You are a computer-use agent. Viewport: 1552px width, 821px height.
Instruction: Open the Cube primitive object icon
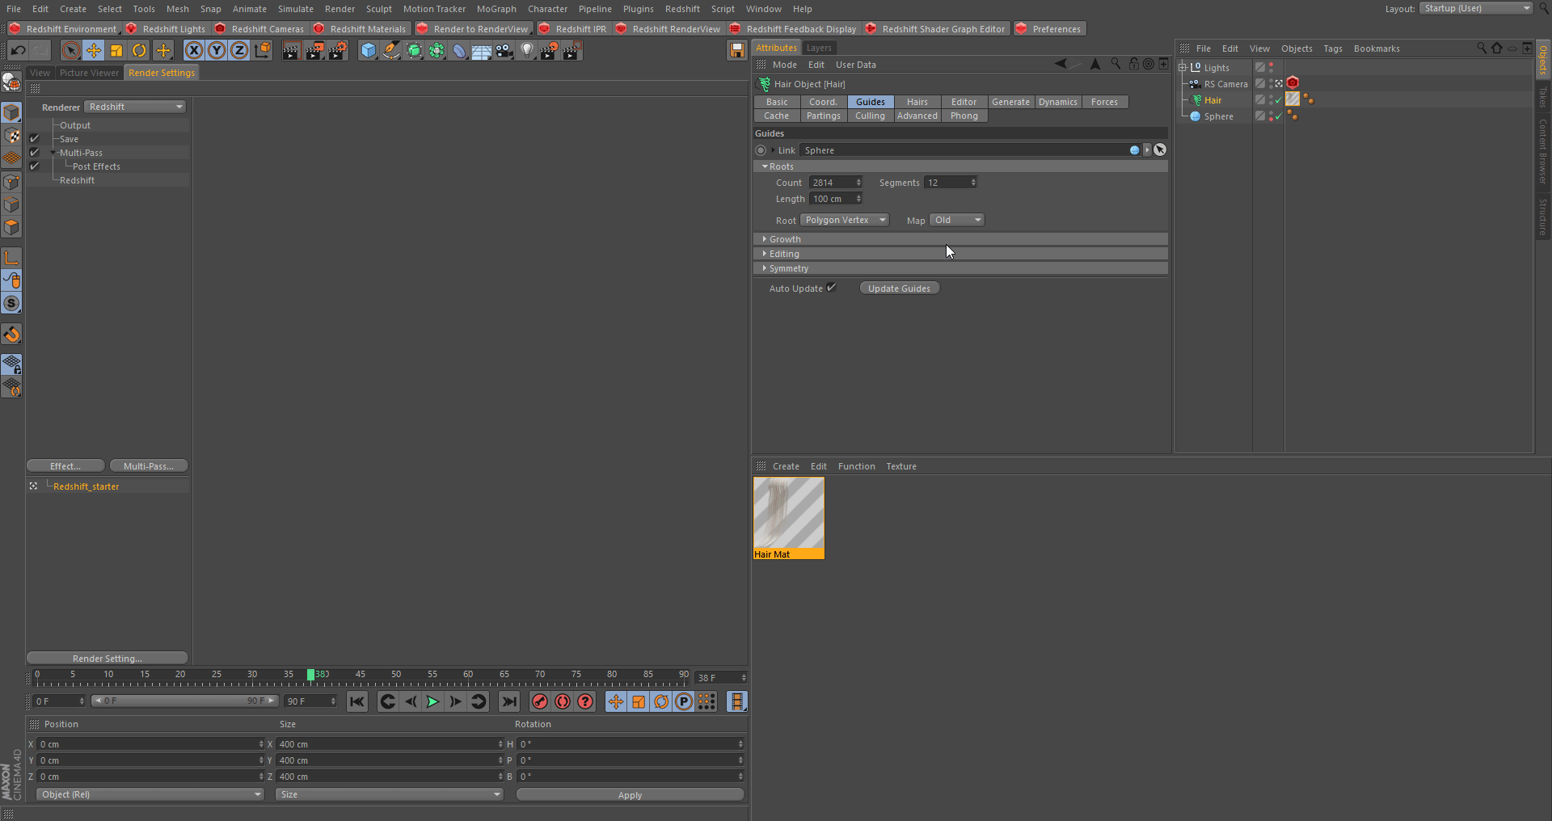coord(369,51)
